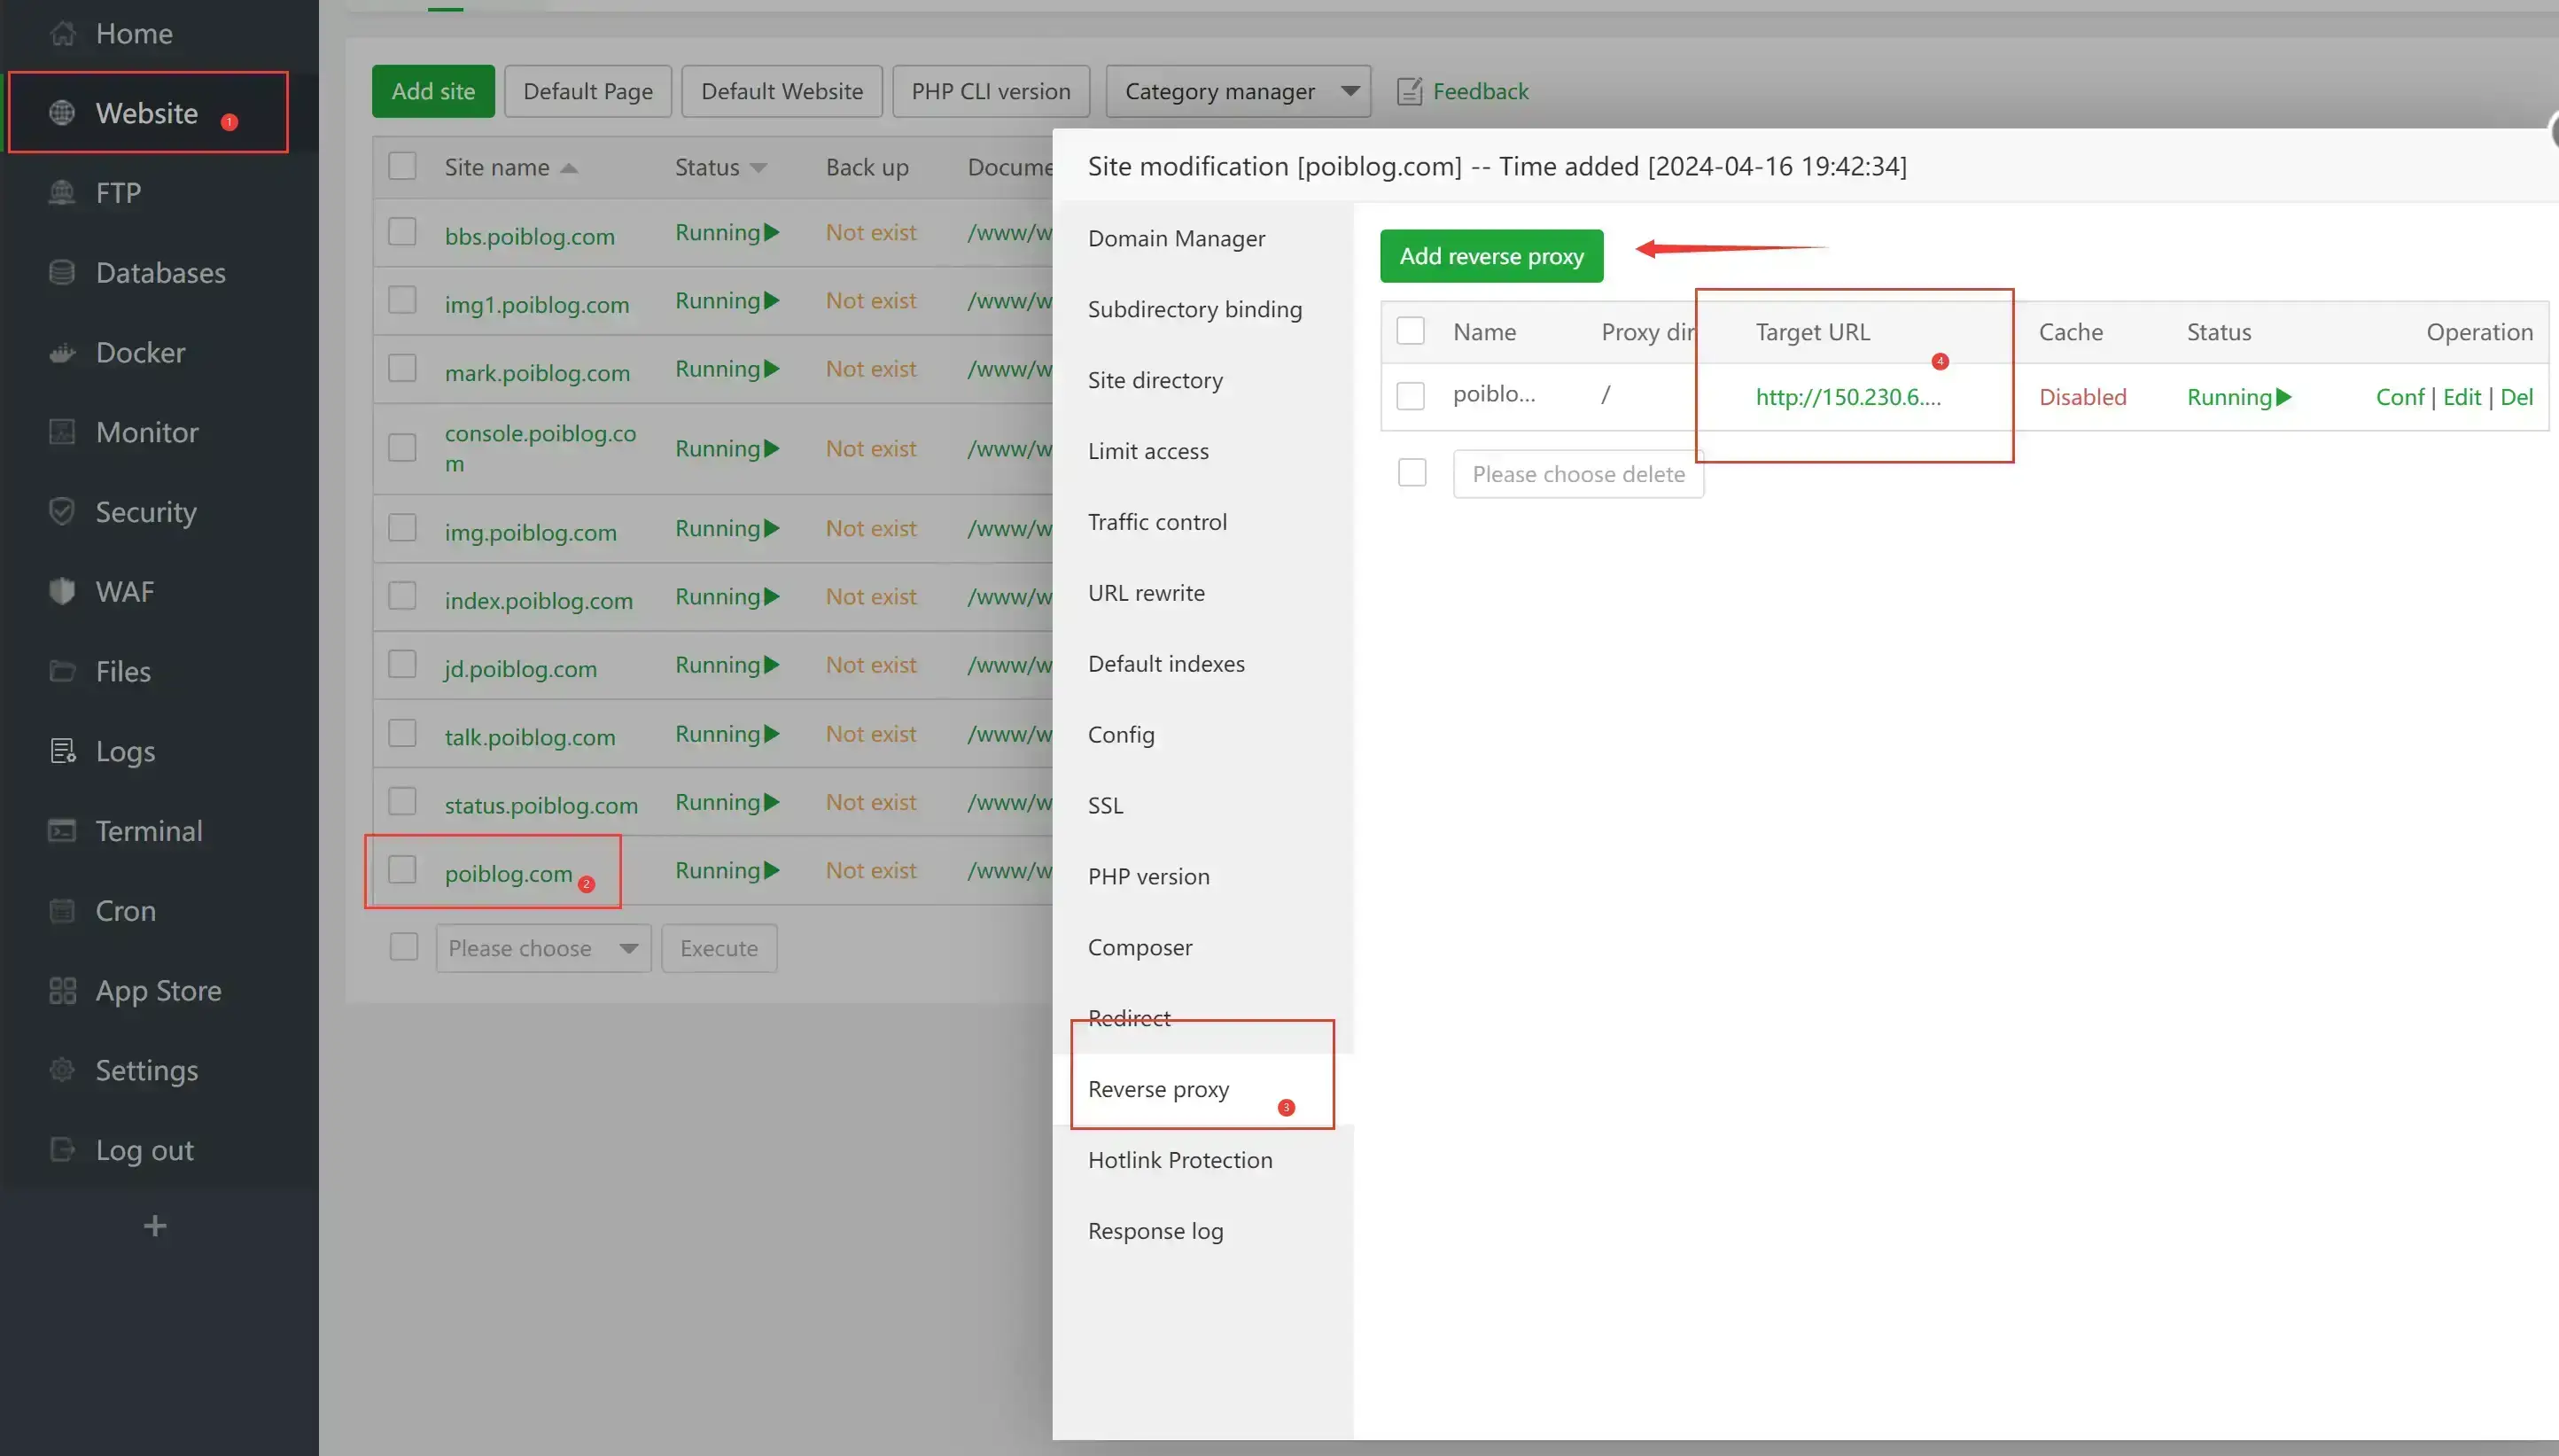Click the Databases stack icon
Viewport: 2559px width, 1456px height.
pos(62,272)
